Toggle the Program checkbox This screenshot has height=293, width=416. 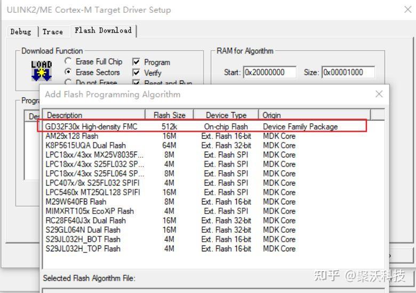pos(136,62)
